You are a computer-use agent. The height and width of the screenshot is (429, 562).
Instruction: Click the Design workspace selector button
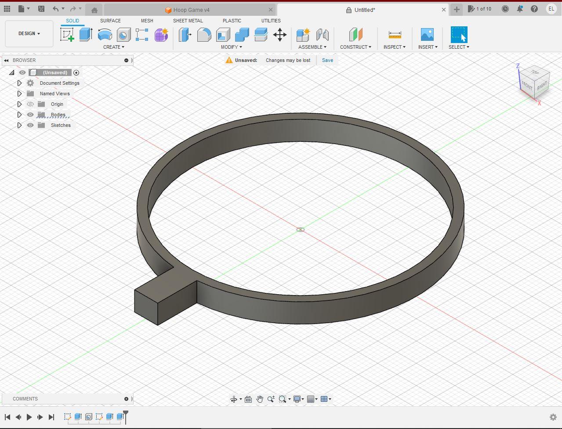pos(28,33)
